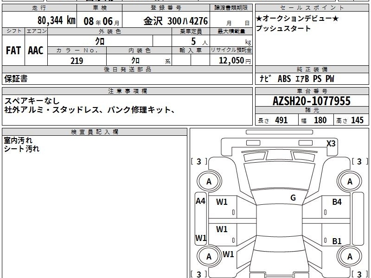Viewport: 371px width, 278px height.
Task: Click the recycle deposit 12,050円
Action: [x=235, y=61]
